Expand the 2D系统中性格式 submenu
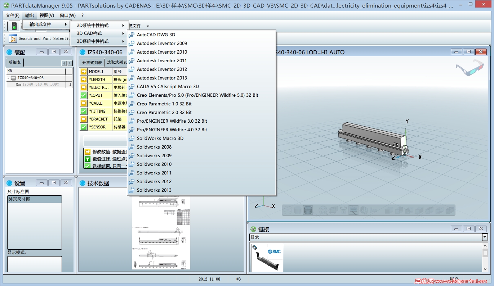The height and width of the screenshot is (286, 494). [x=99, y=26]
